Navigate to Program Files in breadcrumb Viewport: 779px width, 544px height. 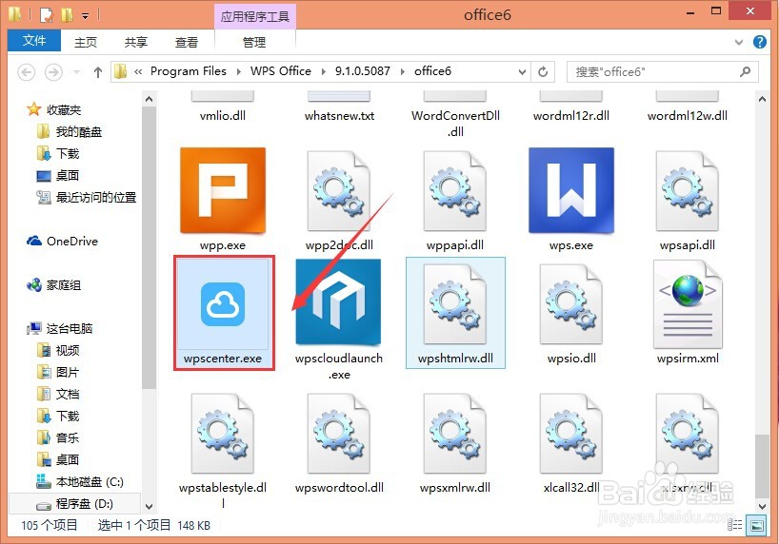189,71
